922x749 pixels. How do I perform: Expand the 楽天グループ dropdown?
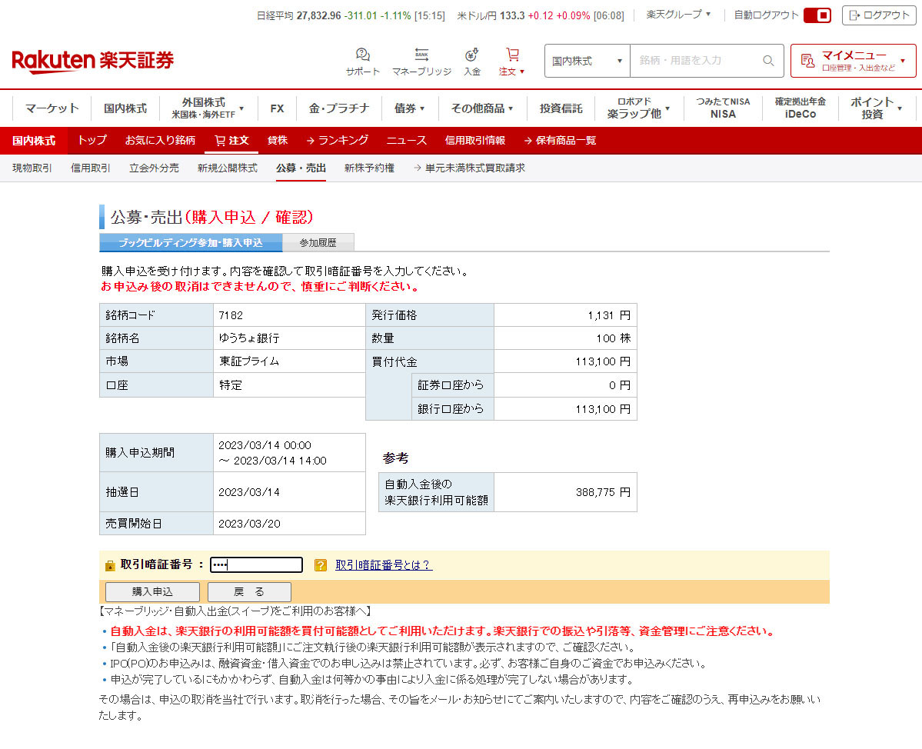(678, 15)
